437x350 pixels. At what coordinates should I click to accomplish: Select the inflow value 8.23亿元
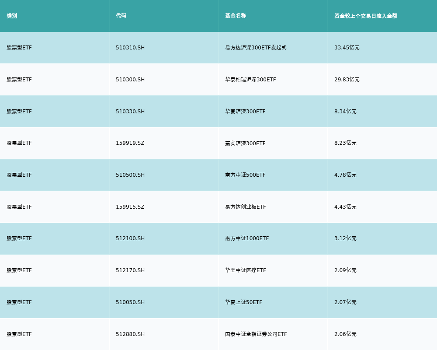point(345,143)
